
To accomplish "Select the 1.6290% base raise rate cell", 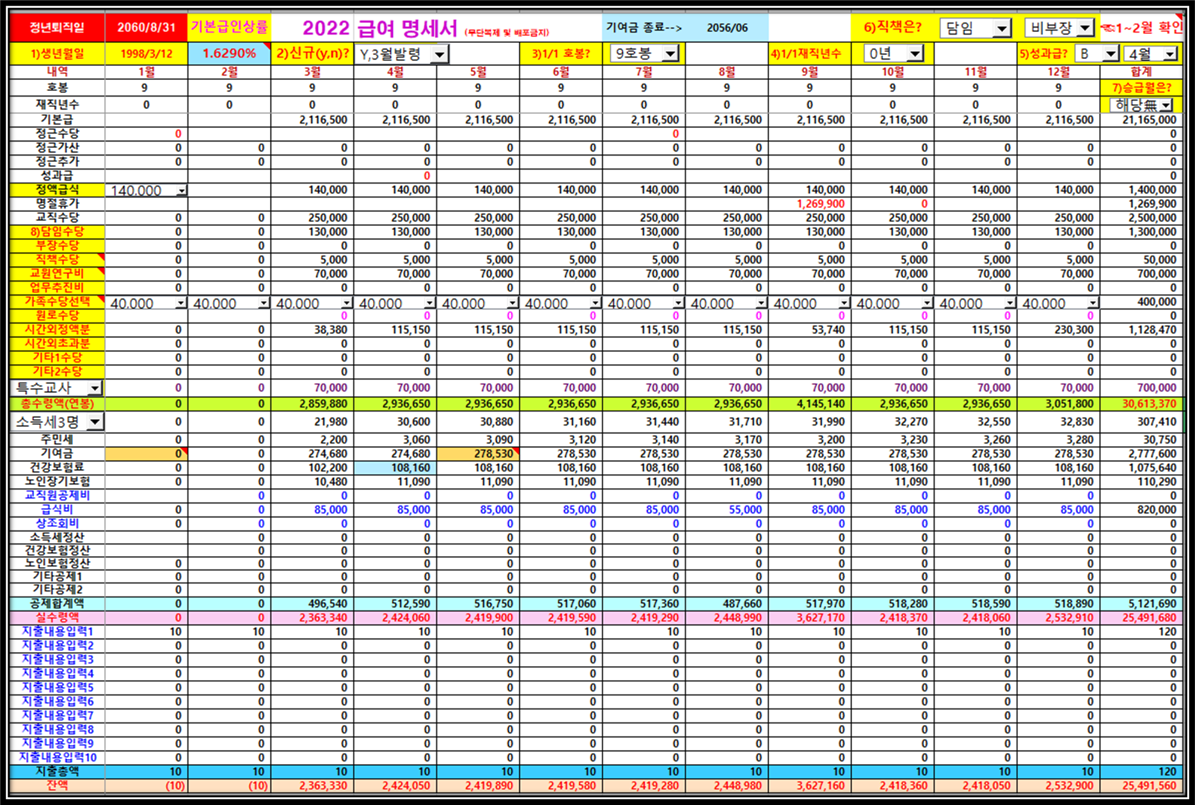I will 229,54.
